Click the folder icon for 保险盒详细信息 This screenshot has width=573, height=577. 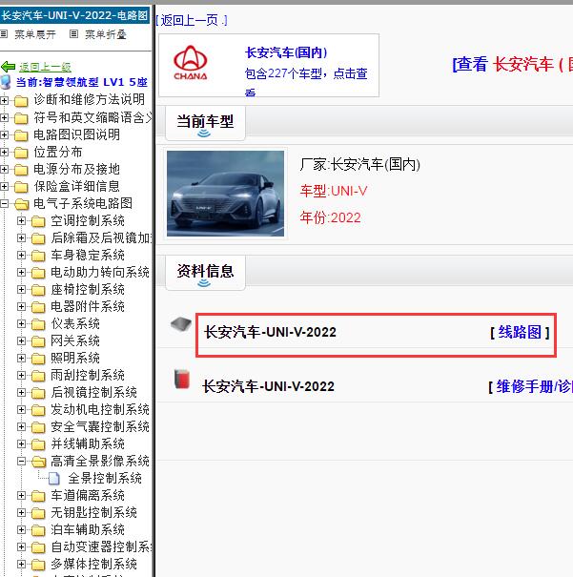[21, 187]
